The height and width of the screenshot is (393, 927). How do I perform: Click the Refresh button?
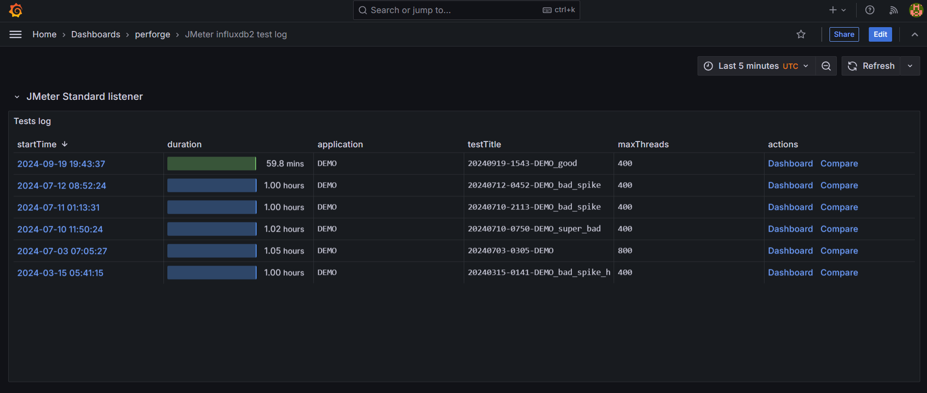871,66
